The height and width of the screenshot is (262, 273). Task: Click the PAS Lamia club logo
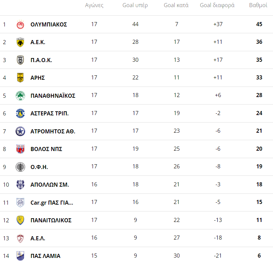(x=20, y=256)
